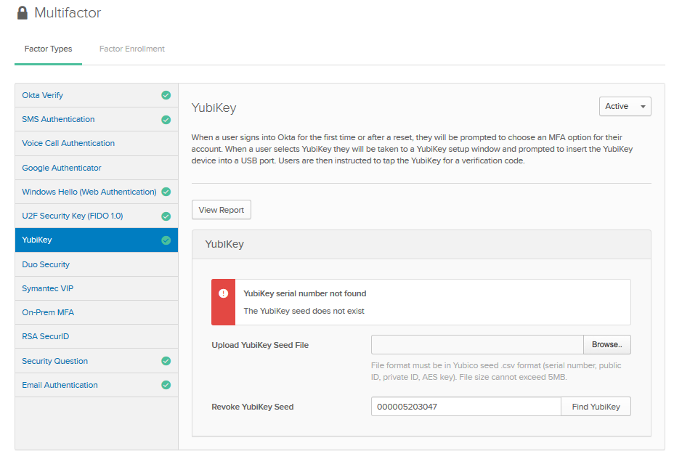Viewport: 674px width, 451px height.
Task: Click the YubiKey panel header
Action: click(x=421, y=244)
